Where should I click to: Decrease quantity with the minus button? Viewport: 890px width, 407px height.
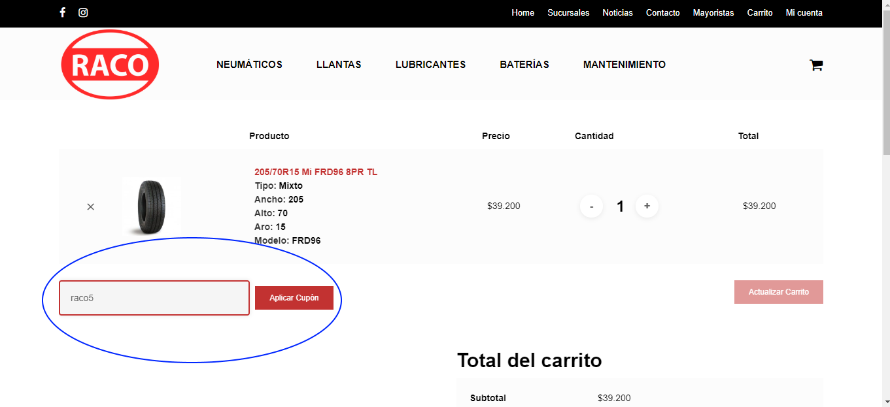click(591, 206)
